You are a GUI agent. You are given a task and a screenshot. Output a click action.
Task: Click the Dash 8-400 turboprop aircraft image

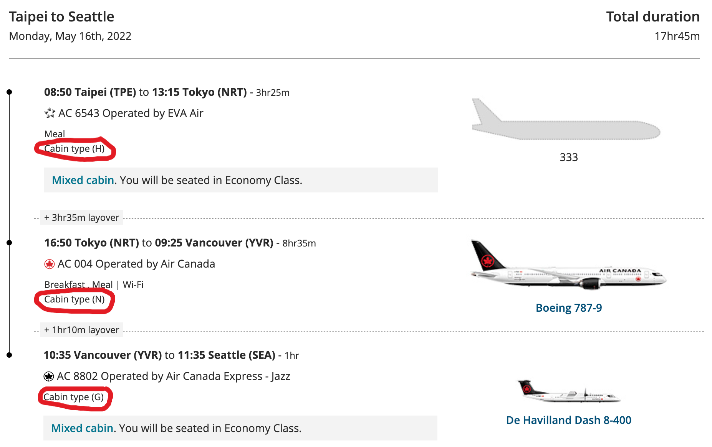click(568, 391)
